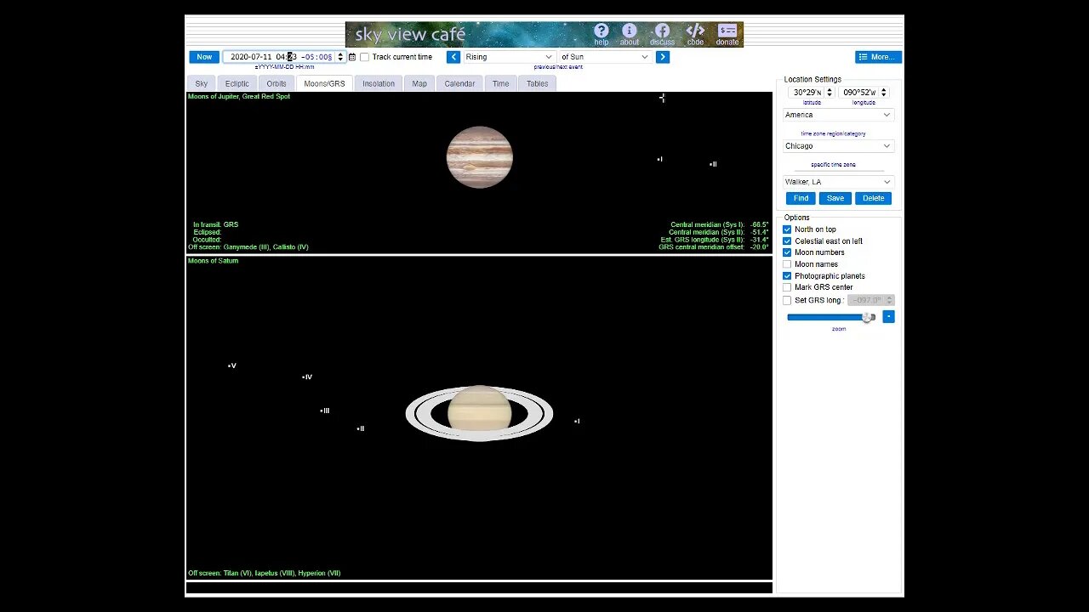The height and width of the screenshot is (612, 1089).
Task: Click the latitude stepper arrows
Action: 830,92
